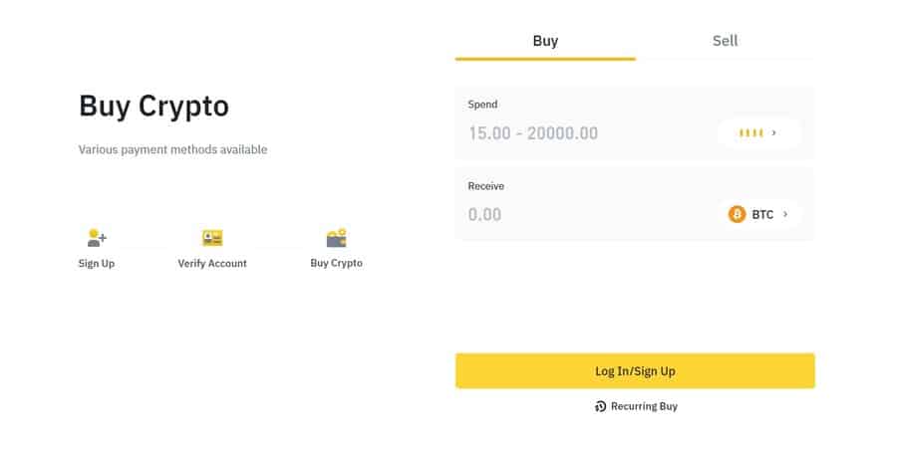Click the Sign Up person icon

[97, 238]
